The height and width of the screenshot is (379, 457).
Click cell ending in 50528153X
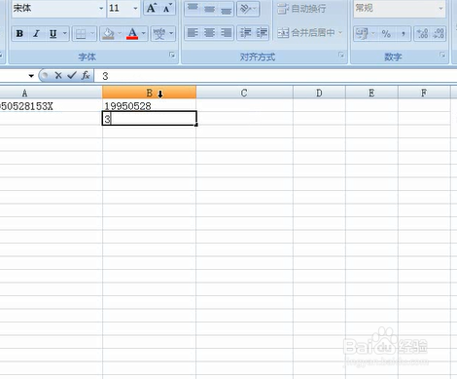pyautogui.click(x=51, y=105)
